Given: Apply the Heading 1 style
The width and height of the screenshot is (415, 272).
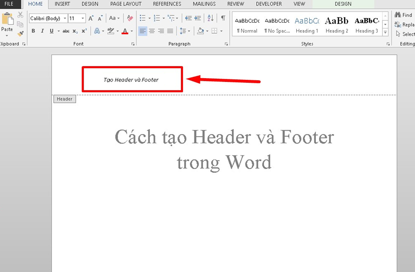Looking at the screenshot, I should [307, 25].
